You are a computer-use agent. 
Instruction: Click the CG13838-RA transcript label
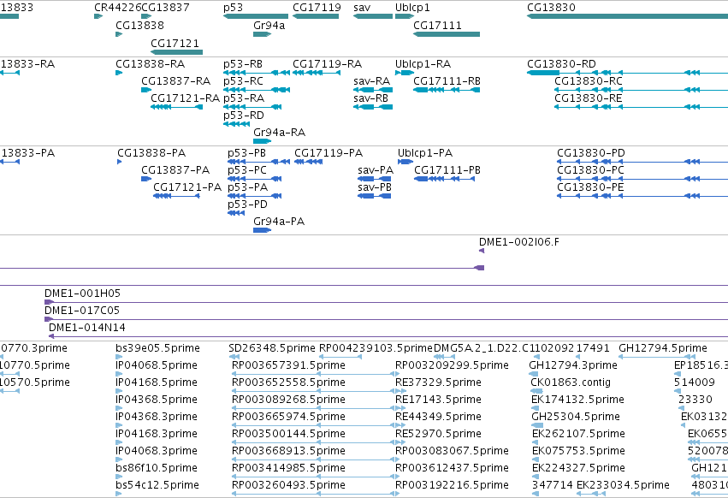(151, 64)
